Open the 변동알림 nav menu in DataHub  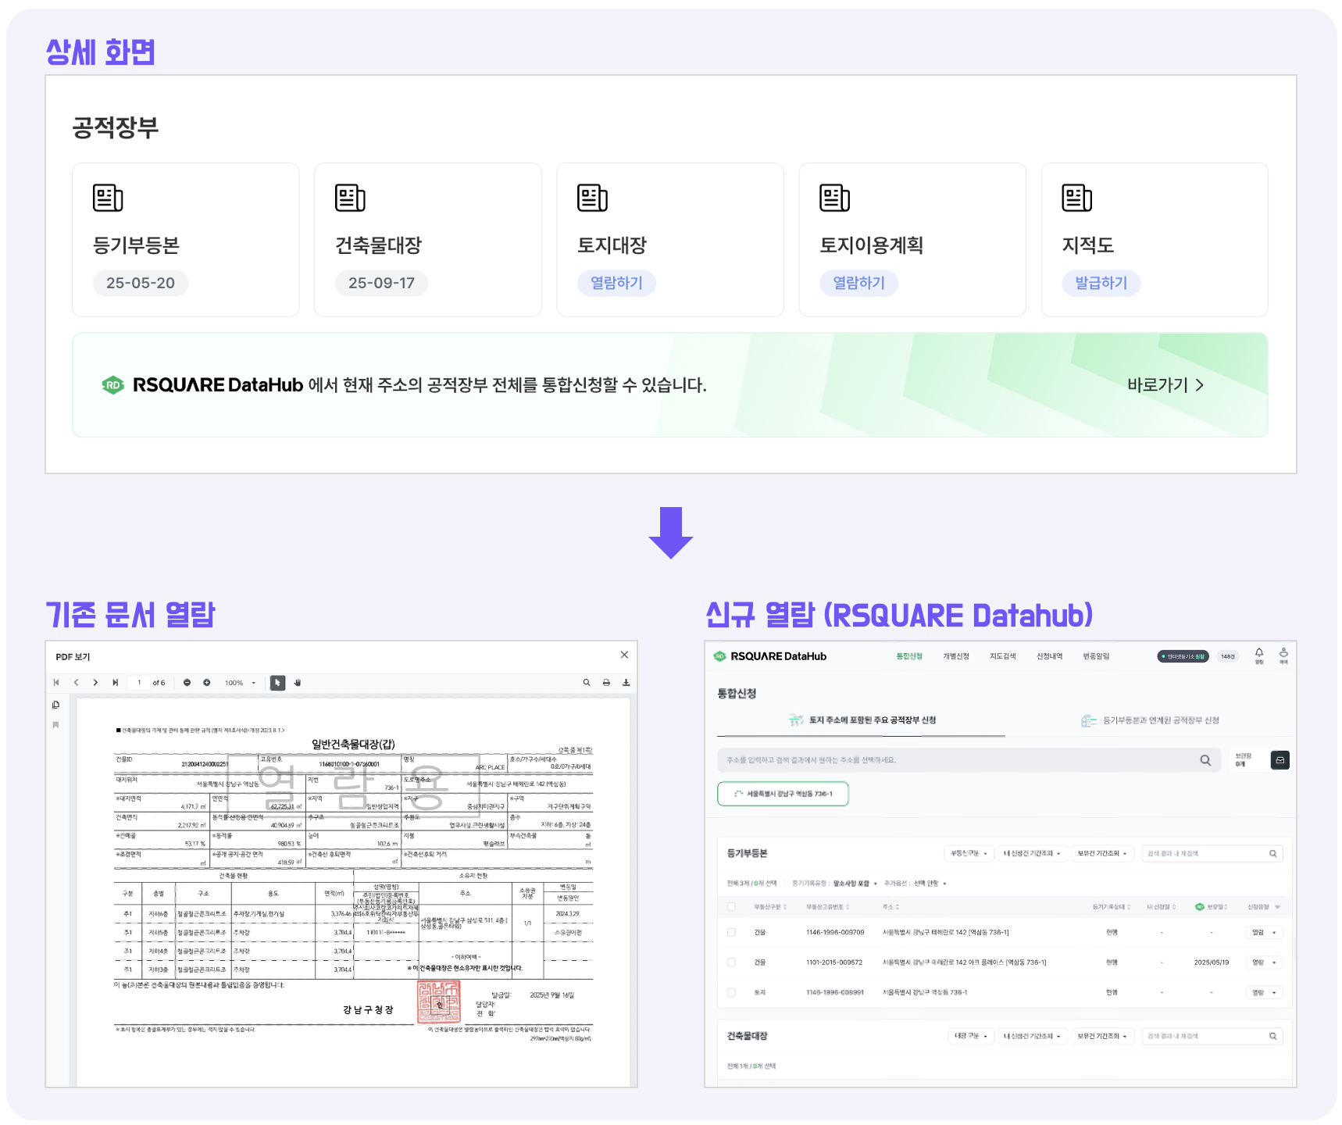pyautogui.click(x=1096, y=656)
